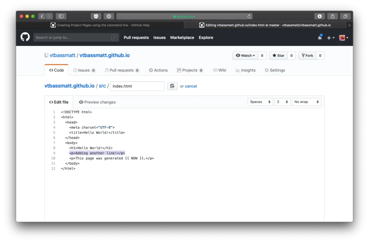The height and width of the screenshot is (243, 369).
Task: Expand the plus create-new menu
Action: [330, 38]
